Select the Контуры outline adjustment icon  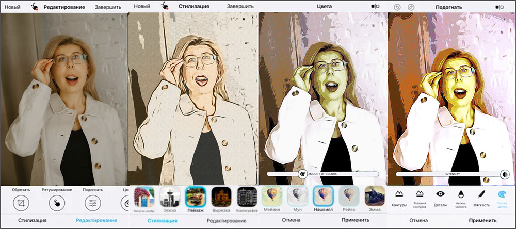399,194
